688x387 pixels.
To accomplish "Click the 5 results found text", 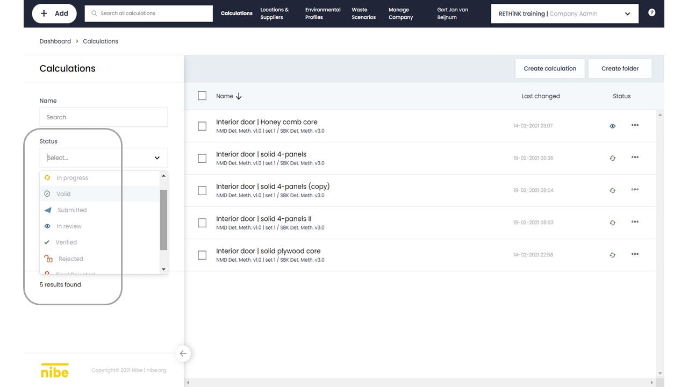I will [x=60, y=285].
